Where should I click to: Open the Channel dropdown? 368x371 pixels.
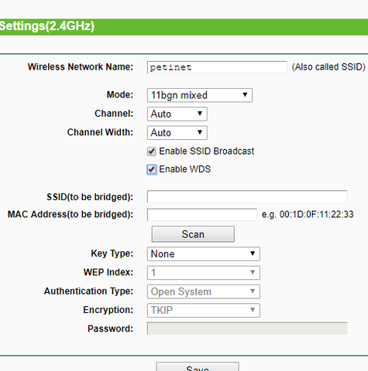click(x=177, y=114)
